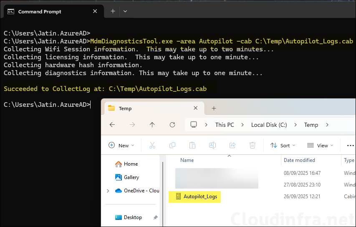Click the Share icon in toolbar
The height and width of the screenshot is (227, 356).
click(232, 145)
